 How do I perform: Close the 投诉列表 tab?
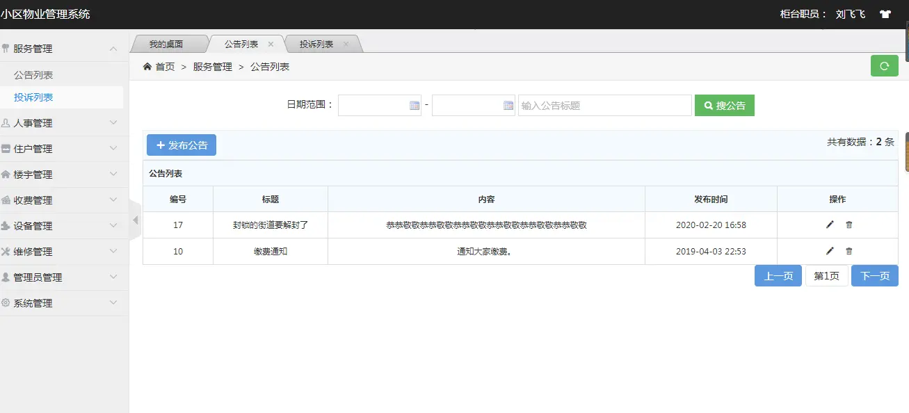[x=346, y=44]
